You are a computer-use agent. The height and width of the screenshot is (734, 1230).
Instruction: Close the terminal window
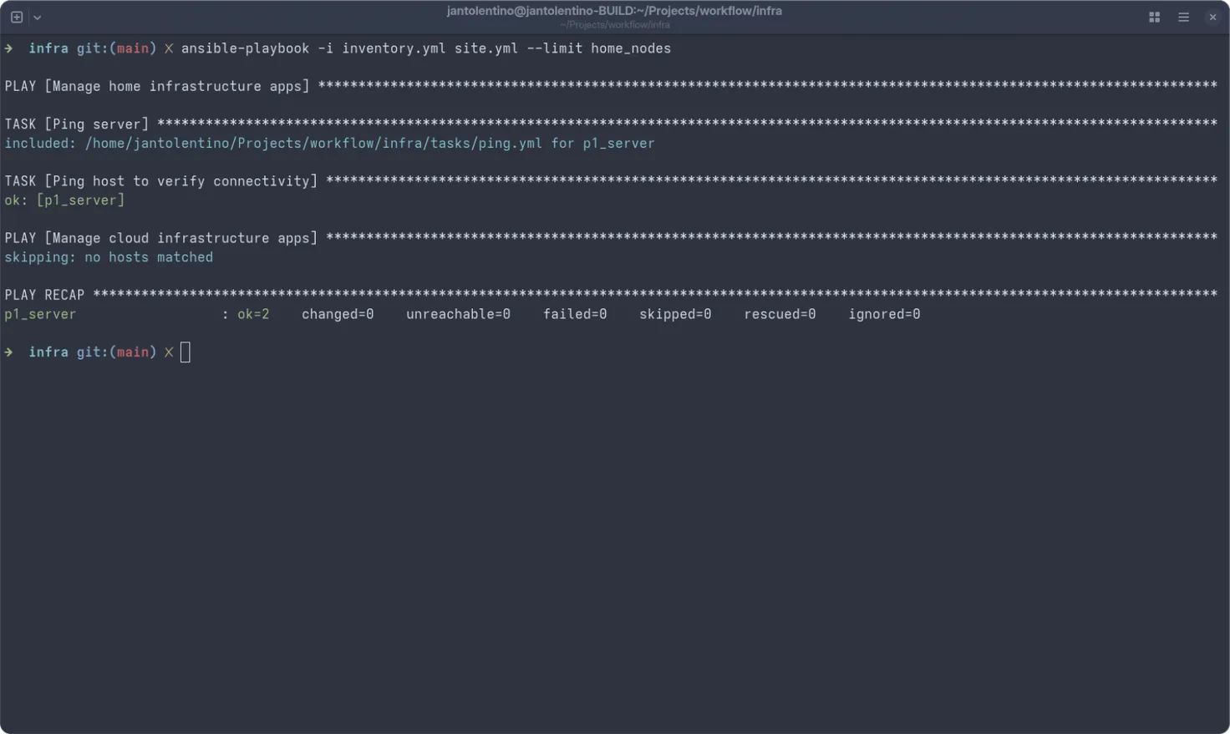pyautogui.click(x=1213, y=17)
